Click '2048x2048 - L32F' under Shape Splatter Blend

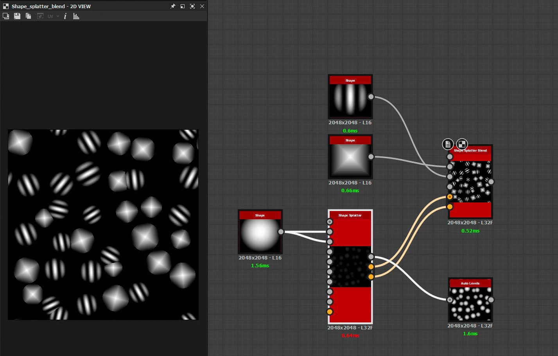pos(470,222)
